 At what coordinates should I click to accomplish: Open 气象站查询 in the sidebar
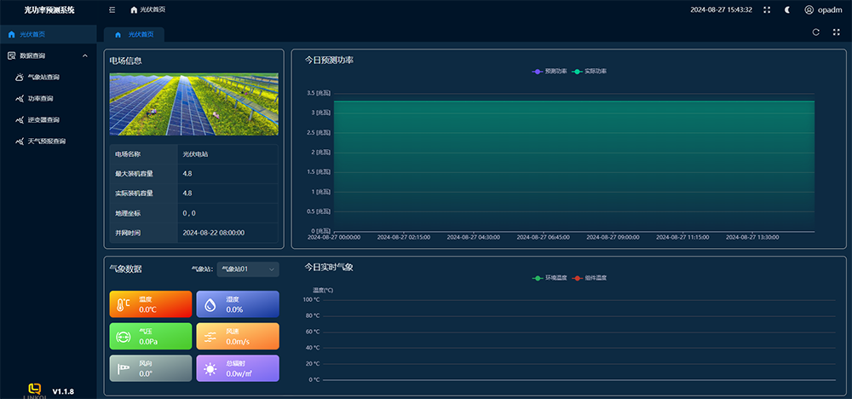43,77
